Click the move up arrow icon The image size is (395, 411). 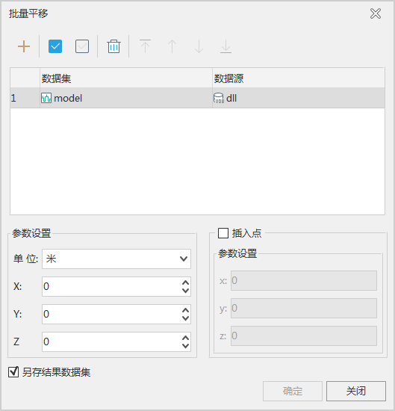172,46
